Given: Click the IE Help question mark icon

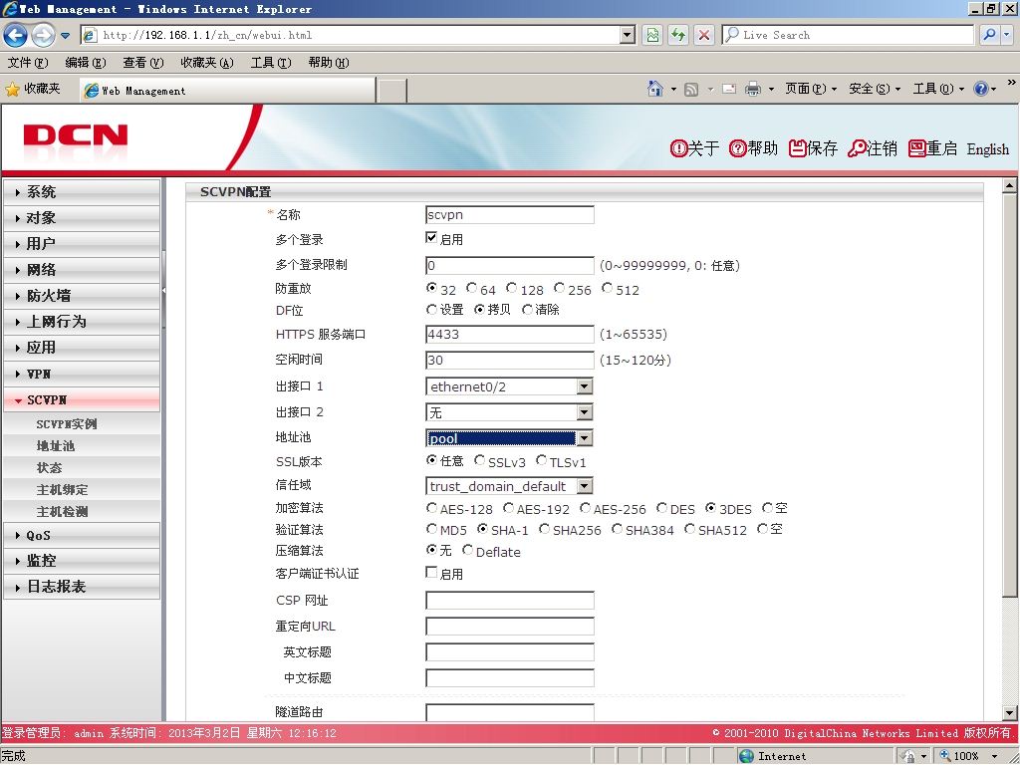Looking at the screenshot, I should 981,89.
